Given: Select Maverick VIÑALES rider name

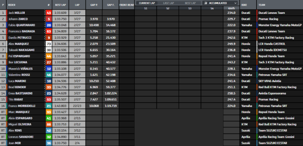Looking at the screenshot, I should coord(21,69).
